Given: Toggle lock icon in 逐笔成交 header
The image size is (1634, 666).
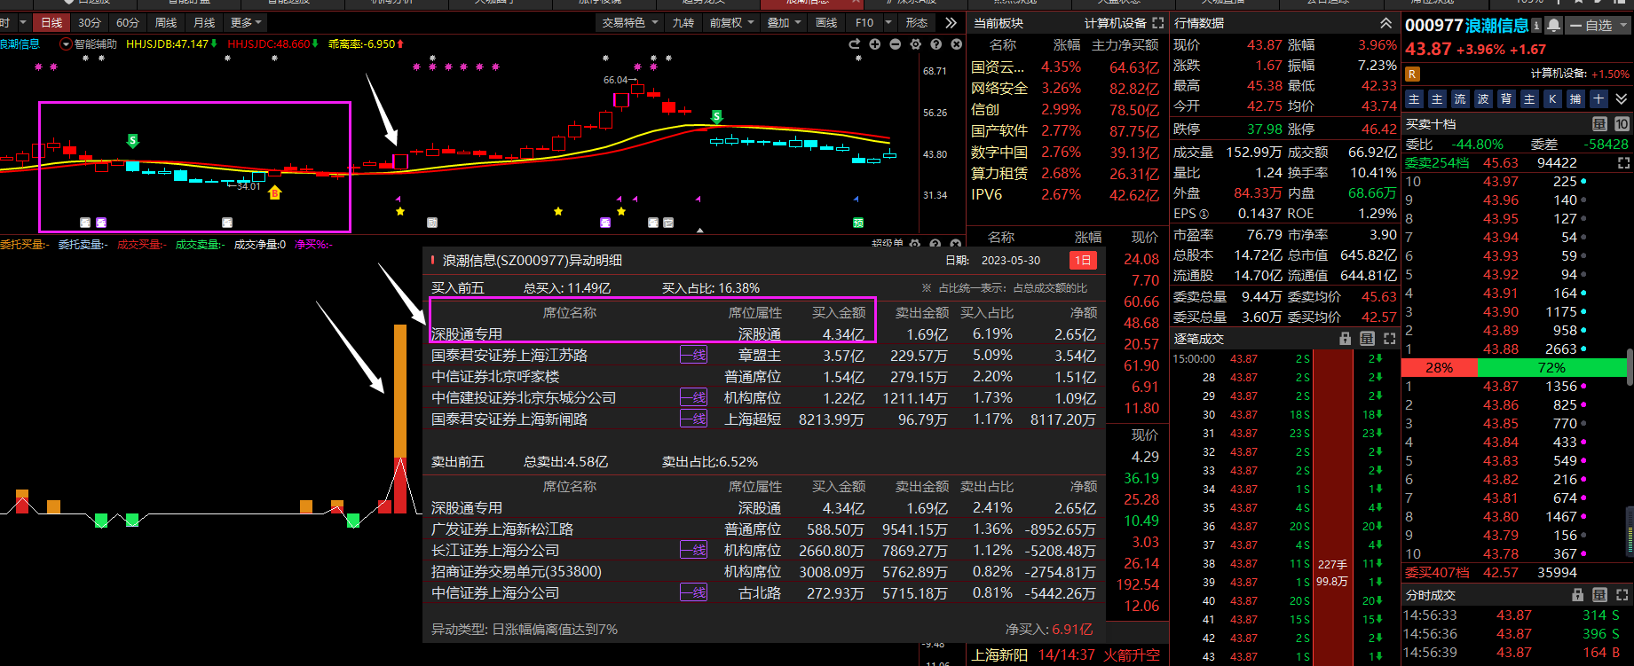Looking at the screenshot, I should [1346, 339].
